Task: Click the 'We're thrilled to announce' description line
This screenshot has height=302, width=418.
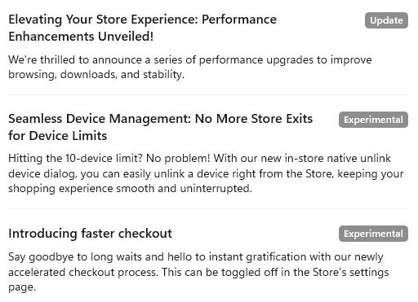Action: [x=190, y=60]
